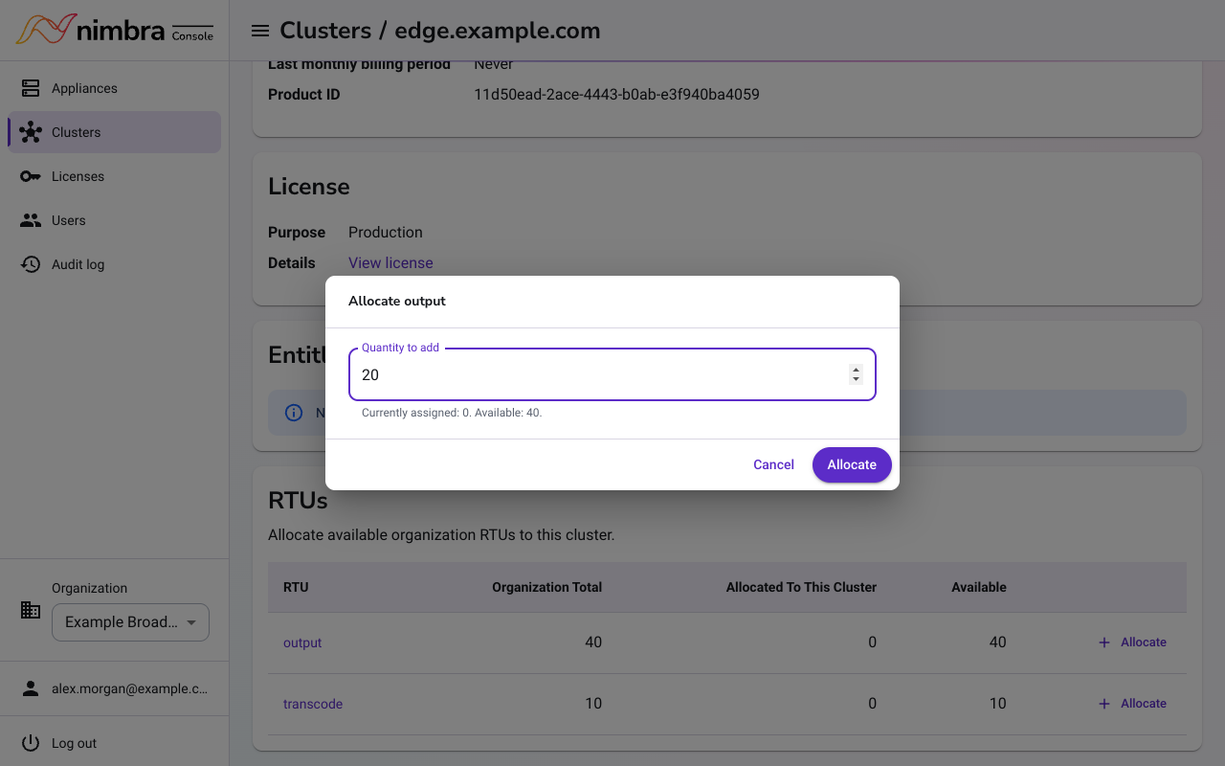The height and width of the screenshot is (766, 1225).
Task: Click the Log out power icon
Action: [31, 743]
